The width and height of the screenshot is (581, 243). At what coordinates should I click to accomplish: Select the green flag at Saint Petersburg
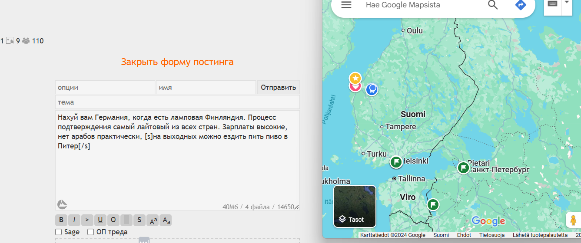tap(464, 167)
